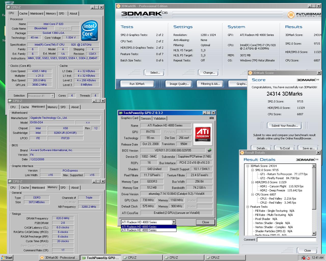The height and width of the screenshot is (261, 326).
Task: Activate the TechPowerUp GPU-Z taskbar button
Action: (x=101, y=258)
